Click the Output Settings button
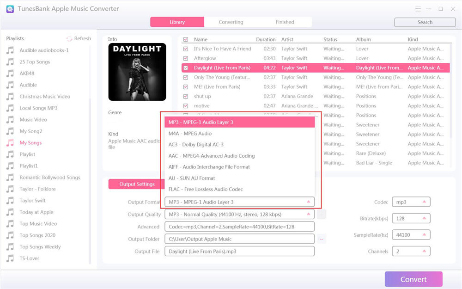Screen dimensions: 462x289 (136, 184)
